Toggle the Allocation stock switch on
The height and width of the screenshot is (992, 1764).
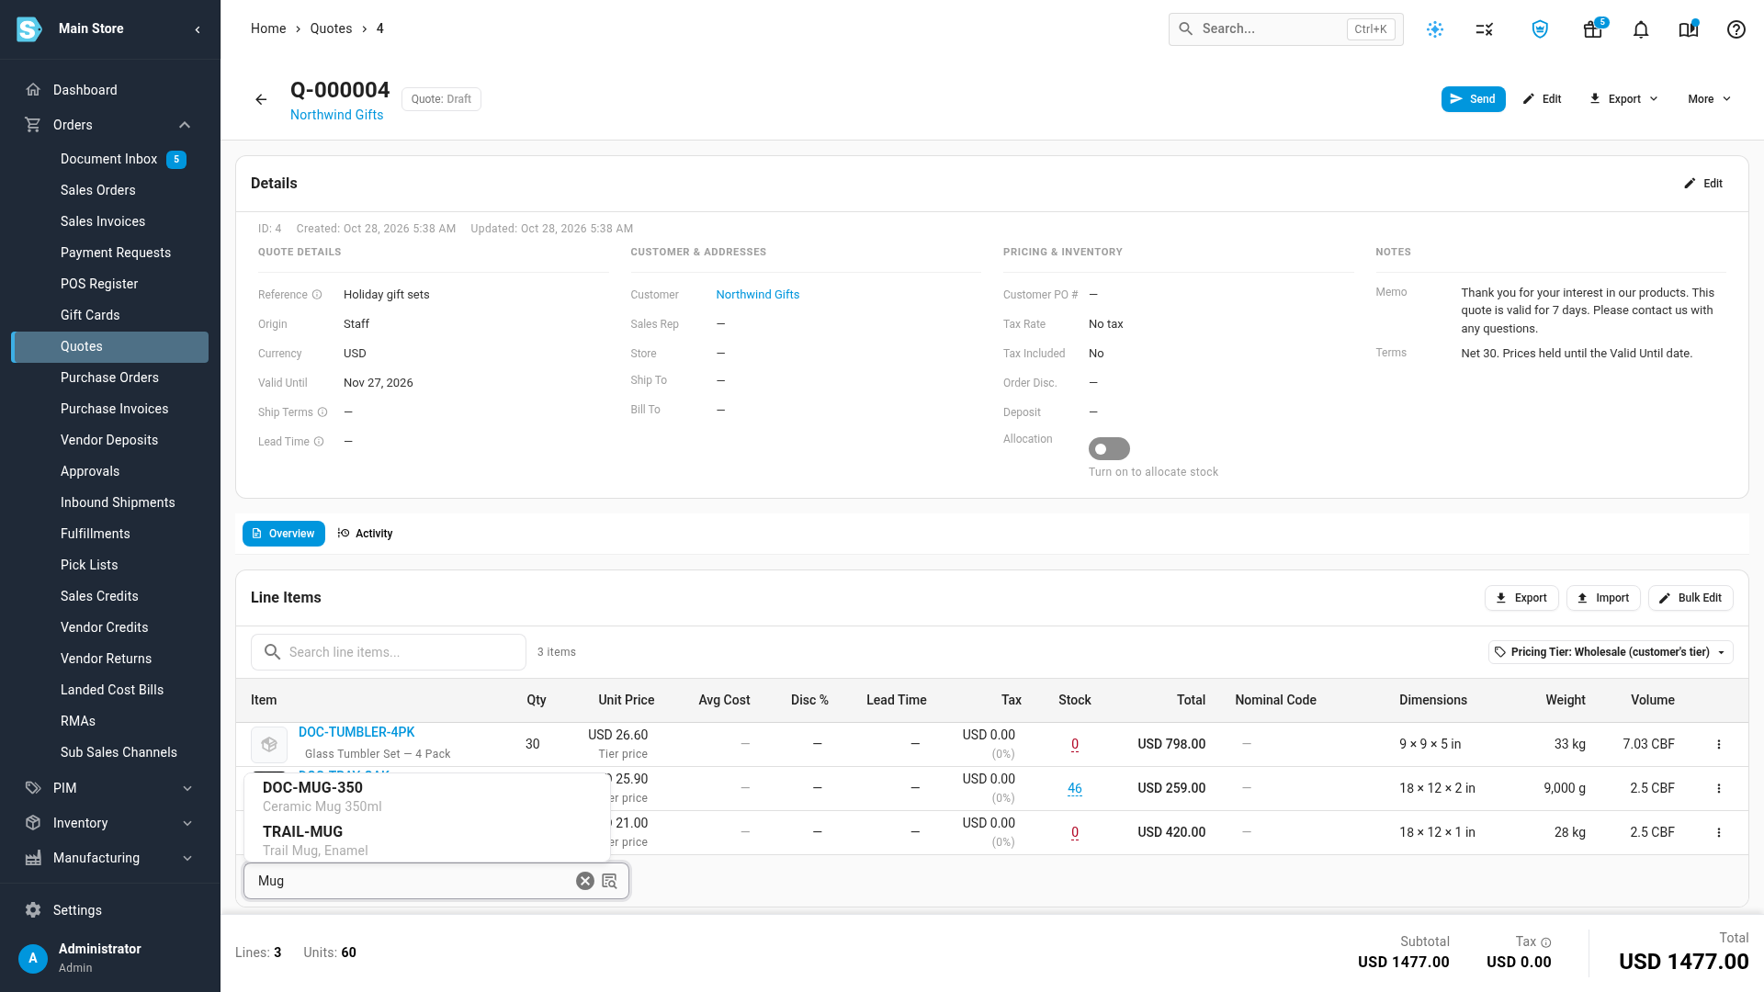[1109, 448]
